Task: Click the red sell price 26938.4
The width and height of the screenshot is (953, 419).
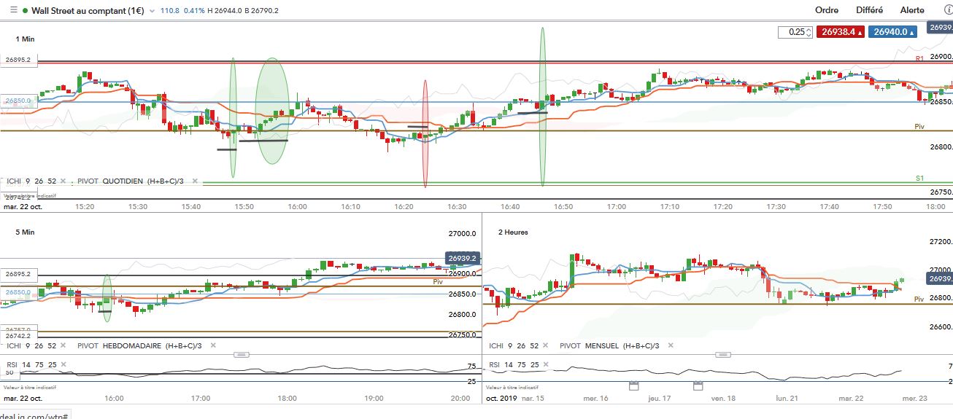Action: pos(839,32)
